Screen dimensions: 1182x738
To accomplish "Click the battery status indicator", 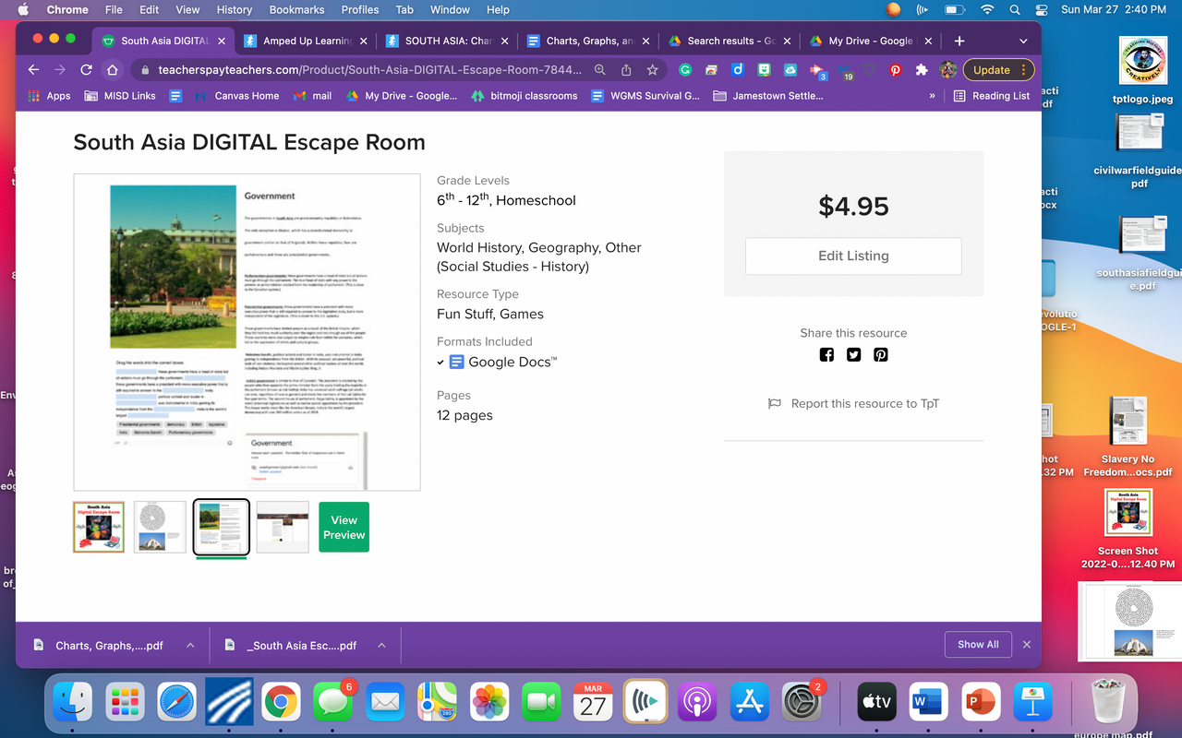I will (x=956, y=10).
